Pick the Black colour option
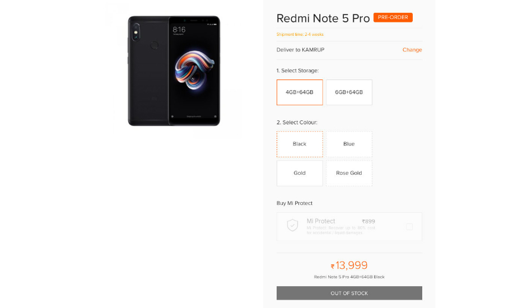The image size is (532, 308). click(x=300, y=144)
